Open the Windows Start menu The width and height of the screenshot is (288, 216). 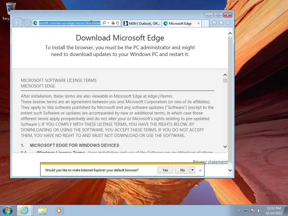(8, 210)
